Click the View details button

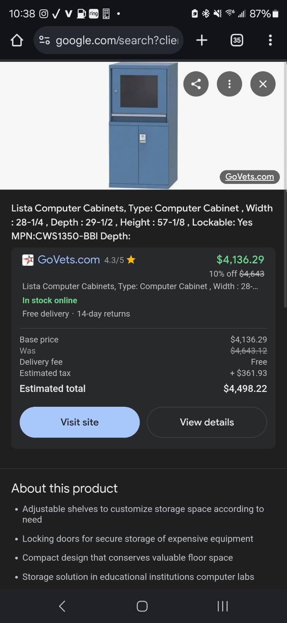click(207, 422)
